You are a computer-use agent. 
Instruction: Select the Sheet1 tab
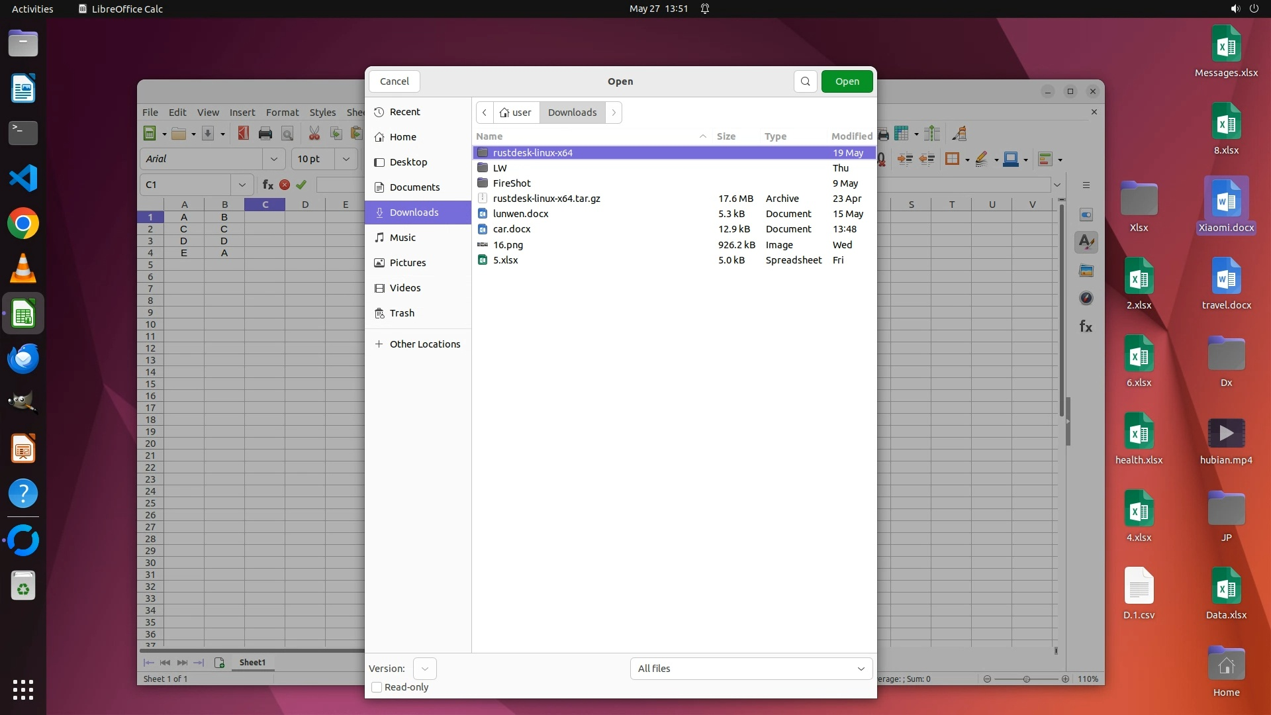pos(252,662)
